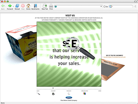Open the forward history dropdown arrow
This screenshot has width=138, height=104.
(13, 6)
